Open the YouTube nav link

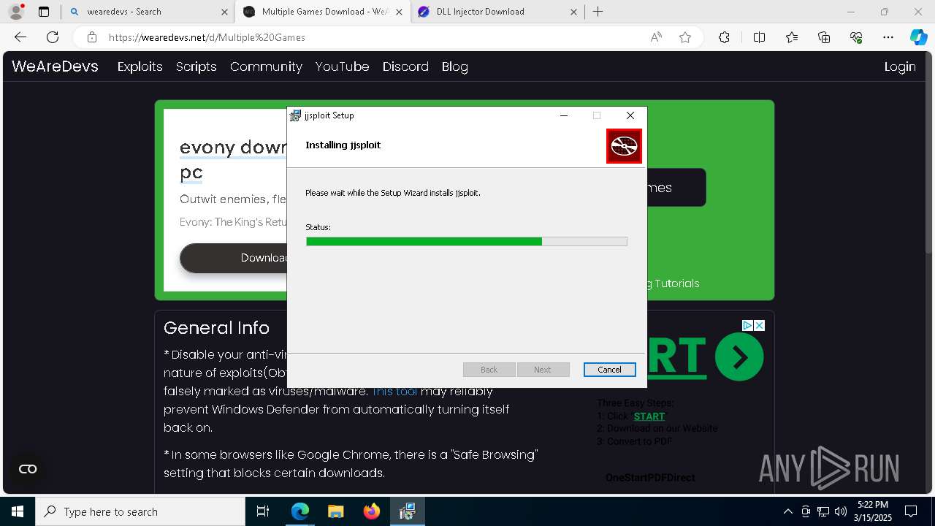point(342,66)
